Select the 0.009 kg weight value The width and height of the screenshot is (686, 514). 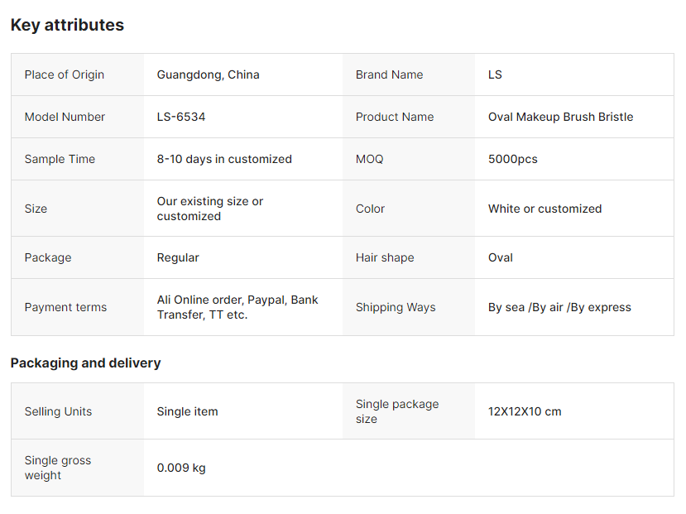coord(181,468)
